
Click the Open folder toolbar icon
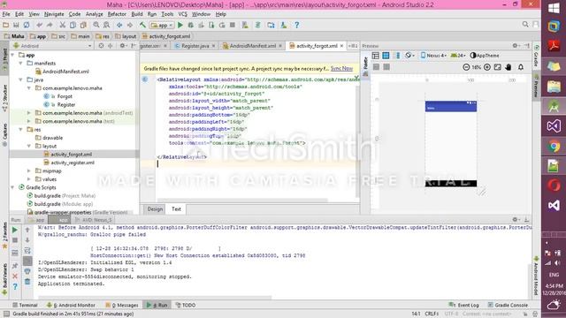pyautogui.click(x=6, y=25)
